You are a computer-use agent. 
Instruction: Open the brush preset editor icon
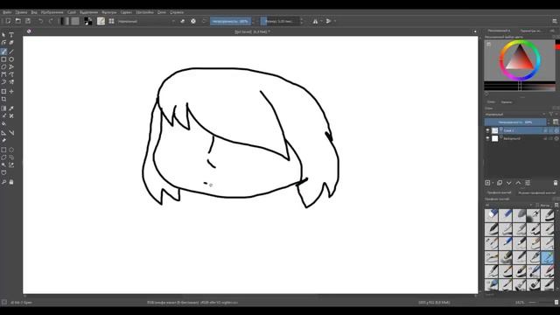pos(101,21)
